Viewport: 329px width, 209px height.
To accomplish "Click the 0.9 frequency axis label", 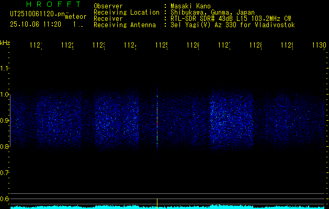I will pos(4,121).
